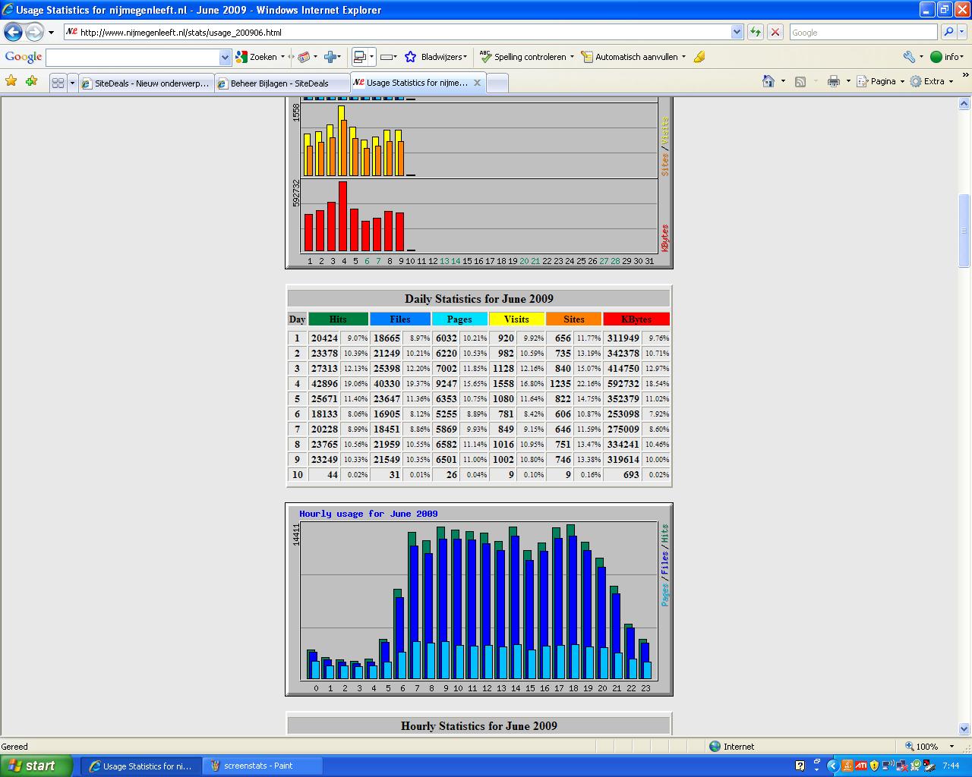Click the Pages column header
Image resolution: width=972 pixels, height=777 pixels.
click(459, 319)
